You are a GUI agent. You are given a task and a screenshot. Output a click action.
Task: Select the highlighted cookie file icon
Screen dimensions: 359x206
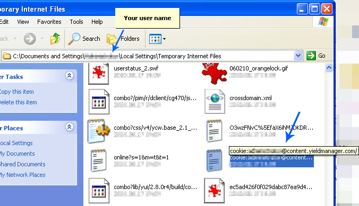(215, 160)
